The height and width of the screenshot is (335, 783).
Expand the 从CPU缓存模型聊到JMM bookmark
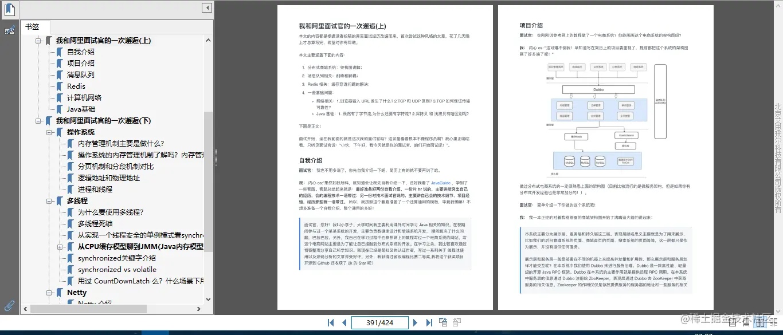coord(60,247)
